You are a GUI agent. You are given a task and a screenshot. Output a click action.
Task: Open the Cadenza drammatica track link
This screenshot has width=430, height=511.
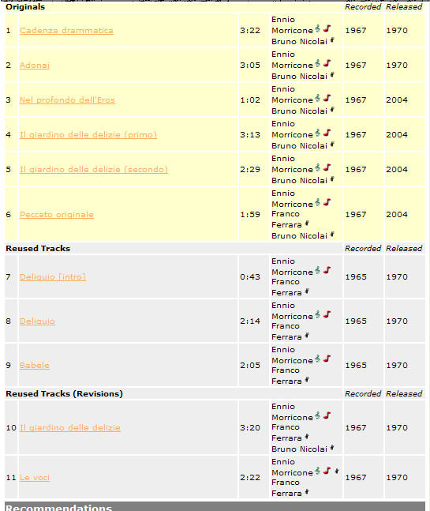pyautogui.click(x=66, y=31)
